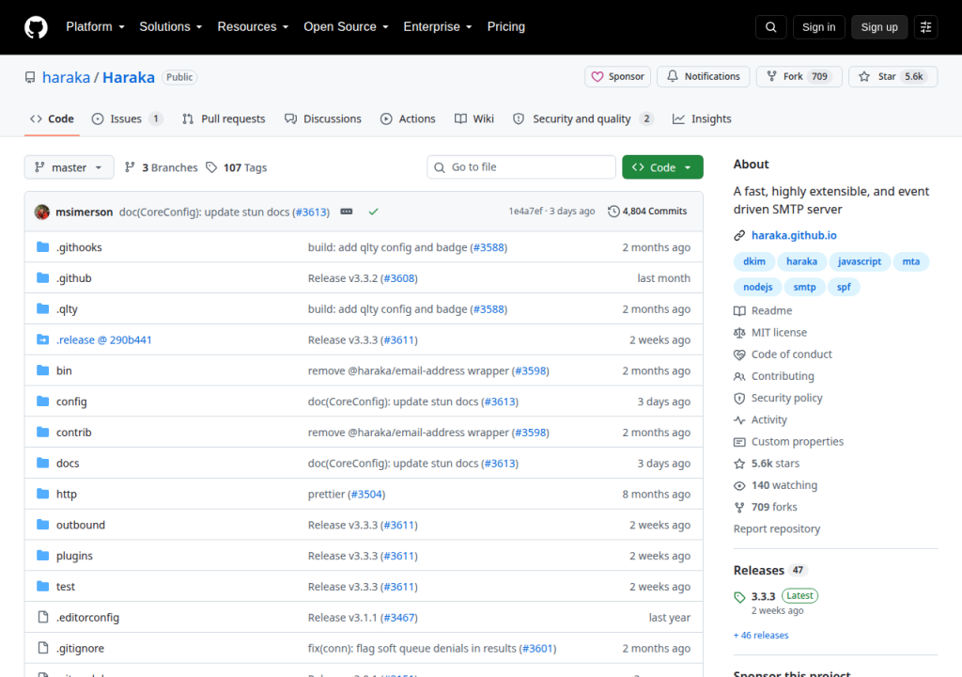Image resolution: width=962 pixels, height=677 pixels.
Task: Click the link icon beside haraka.github.io
Action: tap(739, 235)
